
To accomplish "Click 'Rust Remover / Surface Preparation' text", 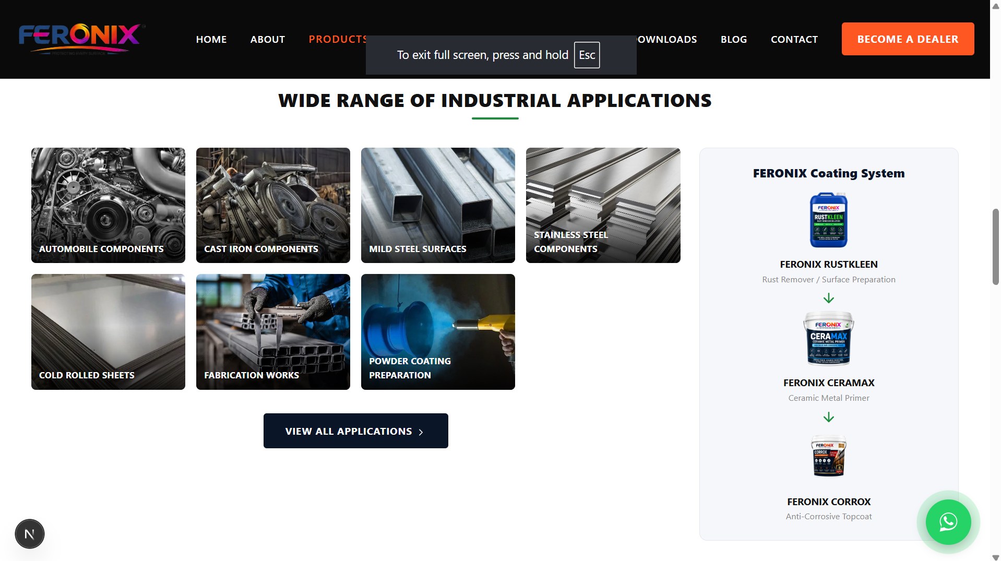I will click(x=829, y=280).
